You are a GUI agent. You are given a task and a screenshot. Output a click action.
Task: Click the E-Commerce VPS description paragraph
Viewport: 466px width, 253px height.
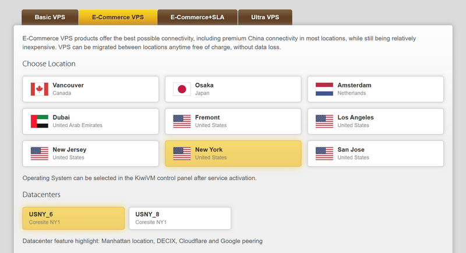coord(219,43)
